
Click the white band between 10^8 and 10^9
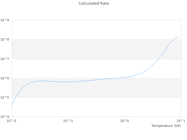(88, 30)
